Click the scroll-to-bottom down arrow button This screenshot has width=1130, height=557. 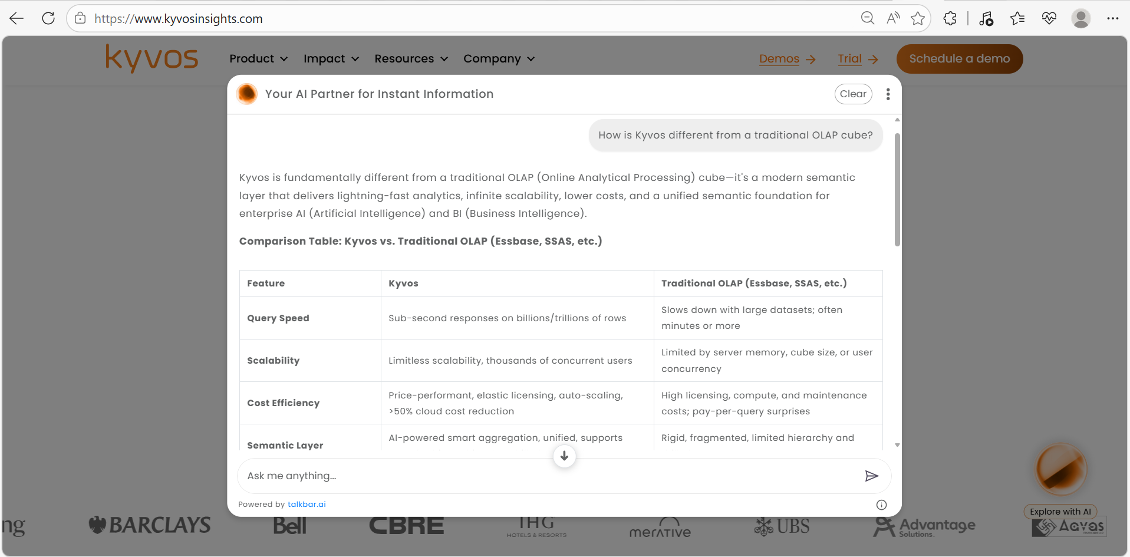564,456
